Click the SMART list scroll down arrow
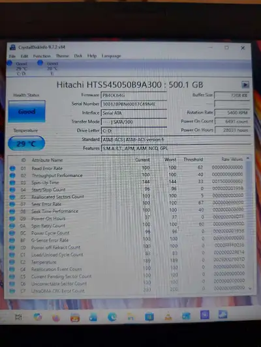The image size is (261, 347). click(250, 288)
